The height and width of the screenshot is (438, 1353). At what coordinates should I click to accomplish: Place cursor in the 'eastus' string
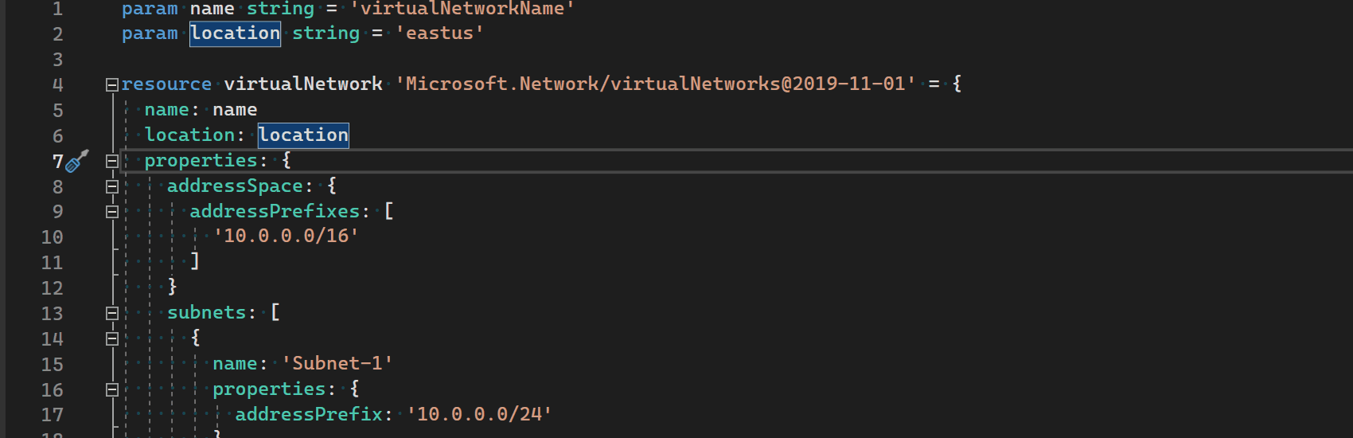pyautogui.click(x=440, y=33)
